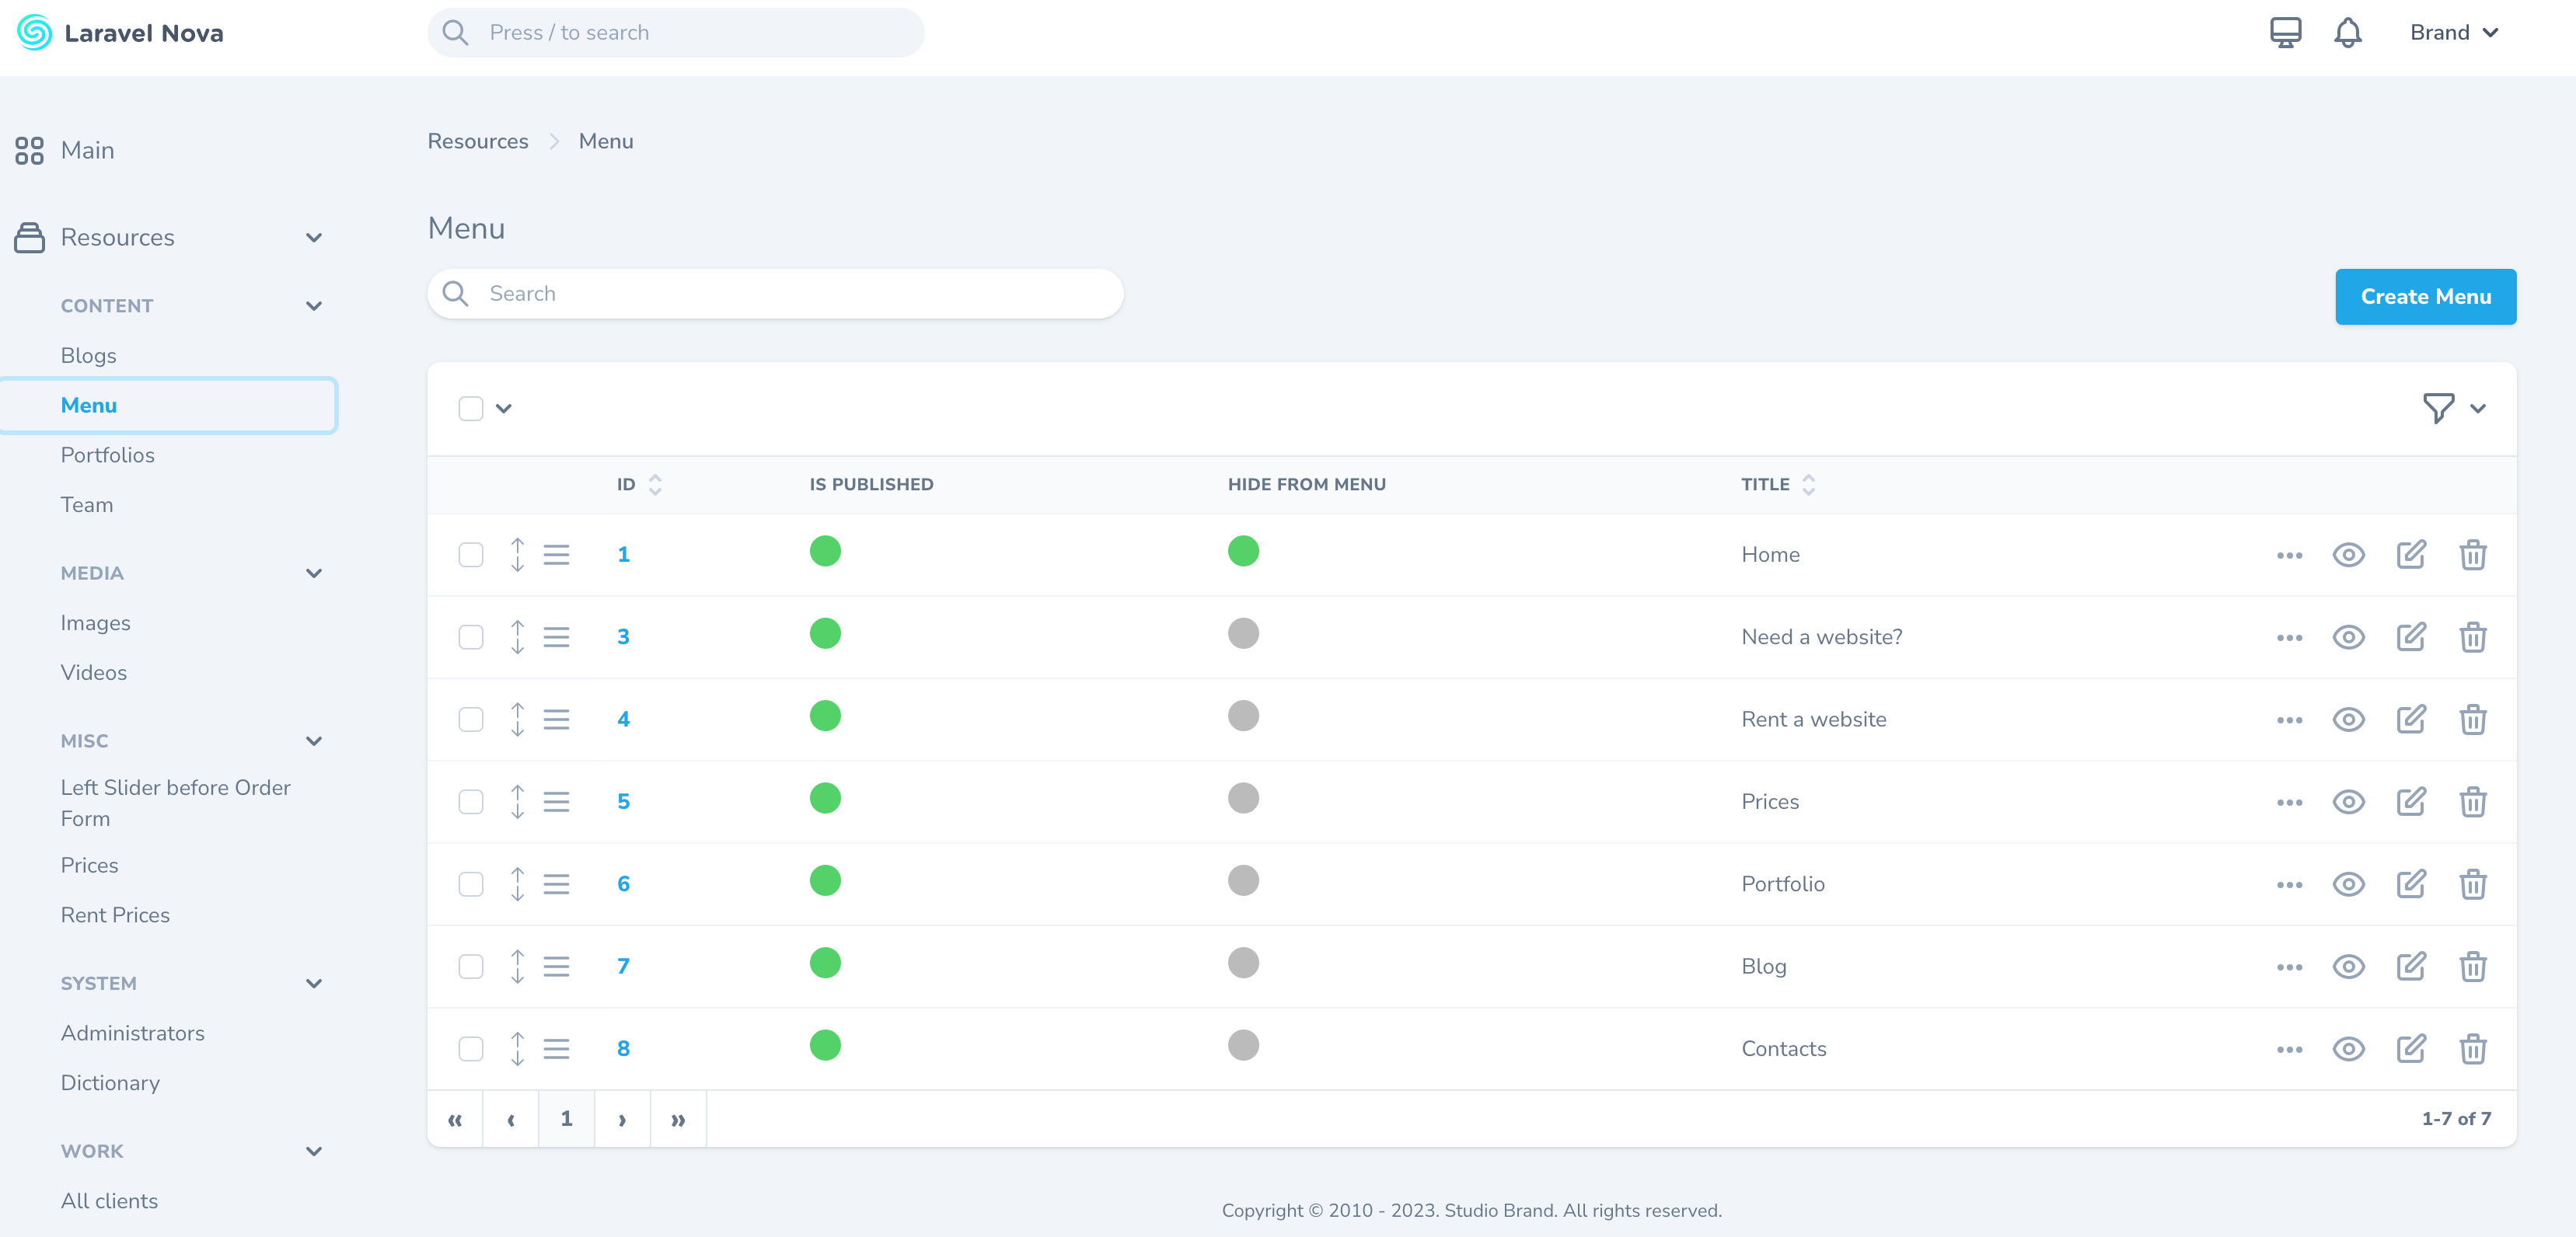Check the checkbox for Need a website row
This screenshot has width=2576, height=1237.
pos(471,637)
